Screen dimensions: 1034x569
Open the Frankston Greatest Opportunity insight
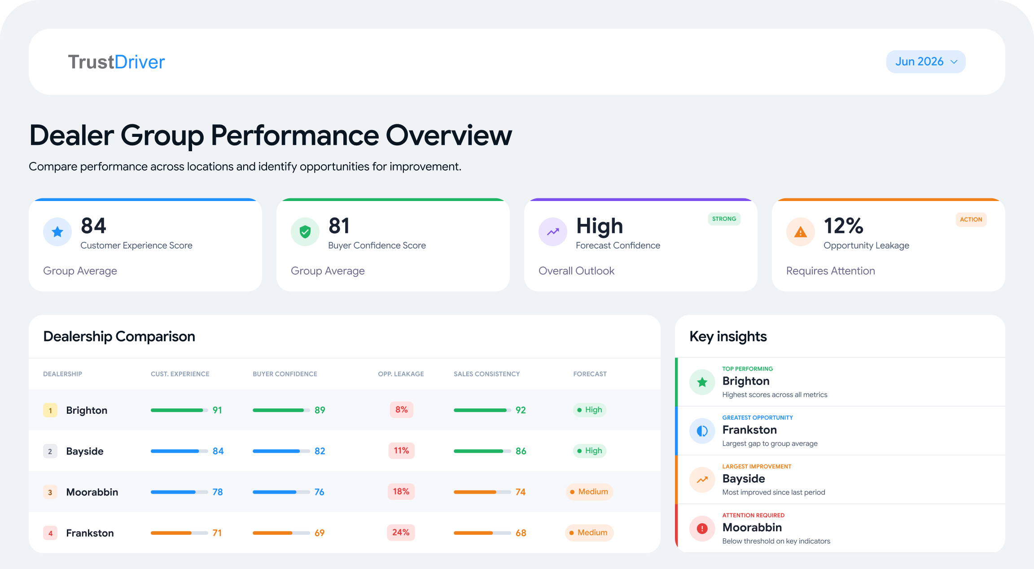pyautogui.click(x=840, y=431)
